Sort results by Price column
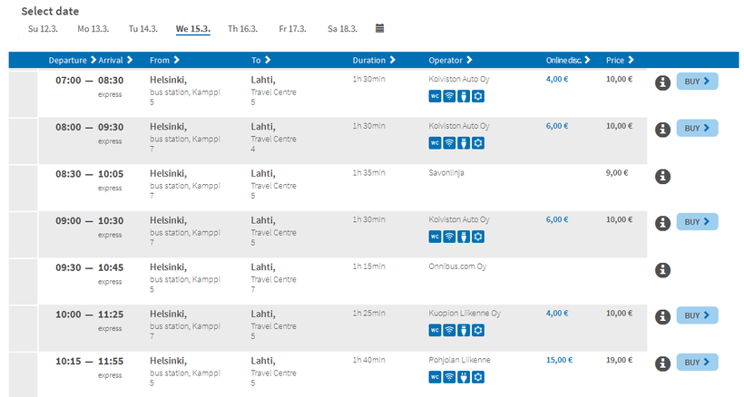This screenshot has height=397, width=744. coord(620,60)
